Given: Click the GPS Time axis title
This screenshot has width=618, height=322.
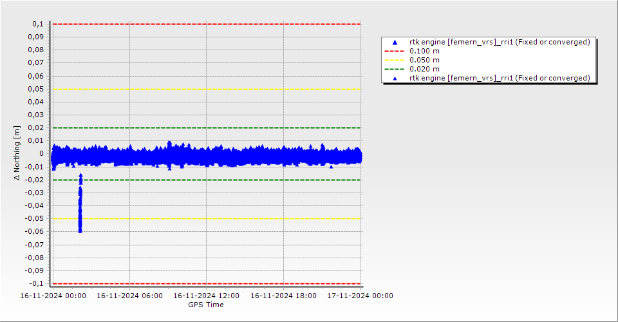Looking at the screenshot, I should [206, 305].
